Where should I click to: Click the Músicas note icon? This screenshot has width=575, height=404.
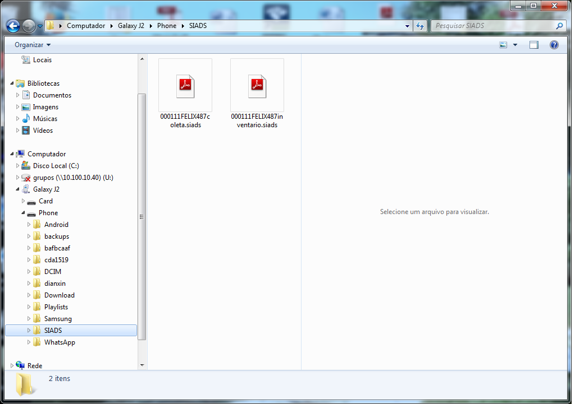tap(26, 119)
